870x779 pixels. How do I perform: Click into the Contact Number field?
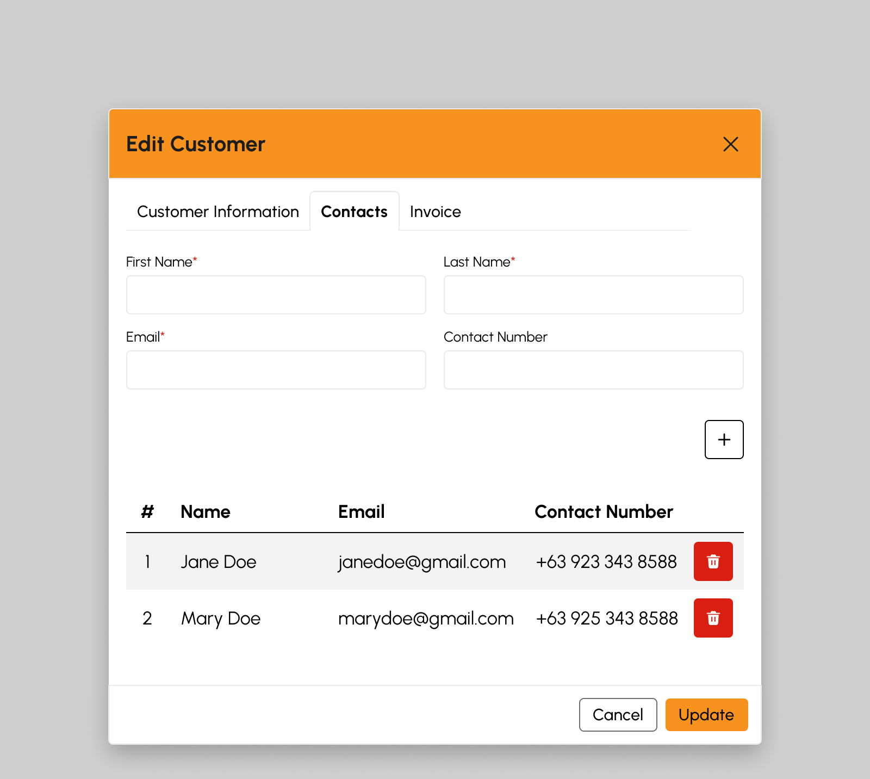(x=594, y=370)
